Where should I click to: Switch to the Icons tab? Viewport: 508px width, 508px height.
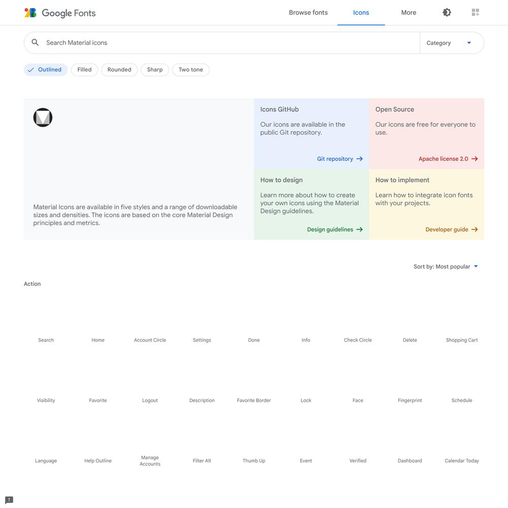[x=361, y=12]
